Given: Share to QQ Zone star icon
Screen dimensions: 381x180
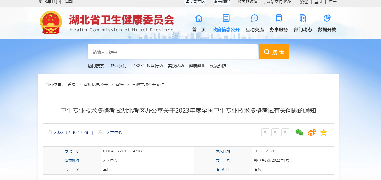Looking at the screenshot, I should [324, 132].
